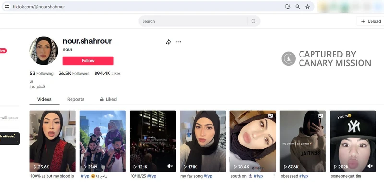Open the night video with 12.1K views

pos(153,141)
